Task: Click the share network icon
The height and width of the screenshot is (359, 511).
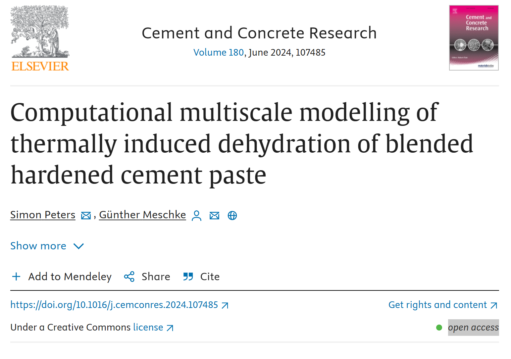Action: (129, 277)
